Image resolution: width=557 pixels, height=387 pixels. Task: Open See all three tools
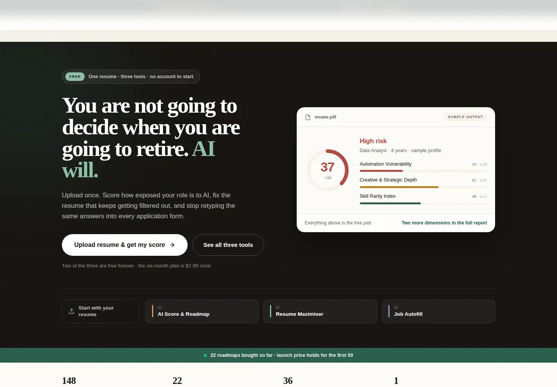click(x=228, y=245)
